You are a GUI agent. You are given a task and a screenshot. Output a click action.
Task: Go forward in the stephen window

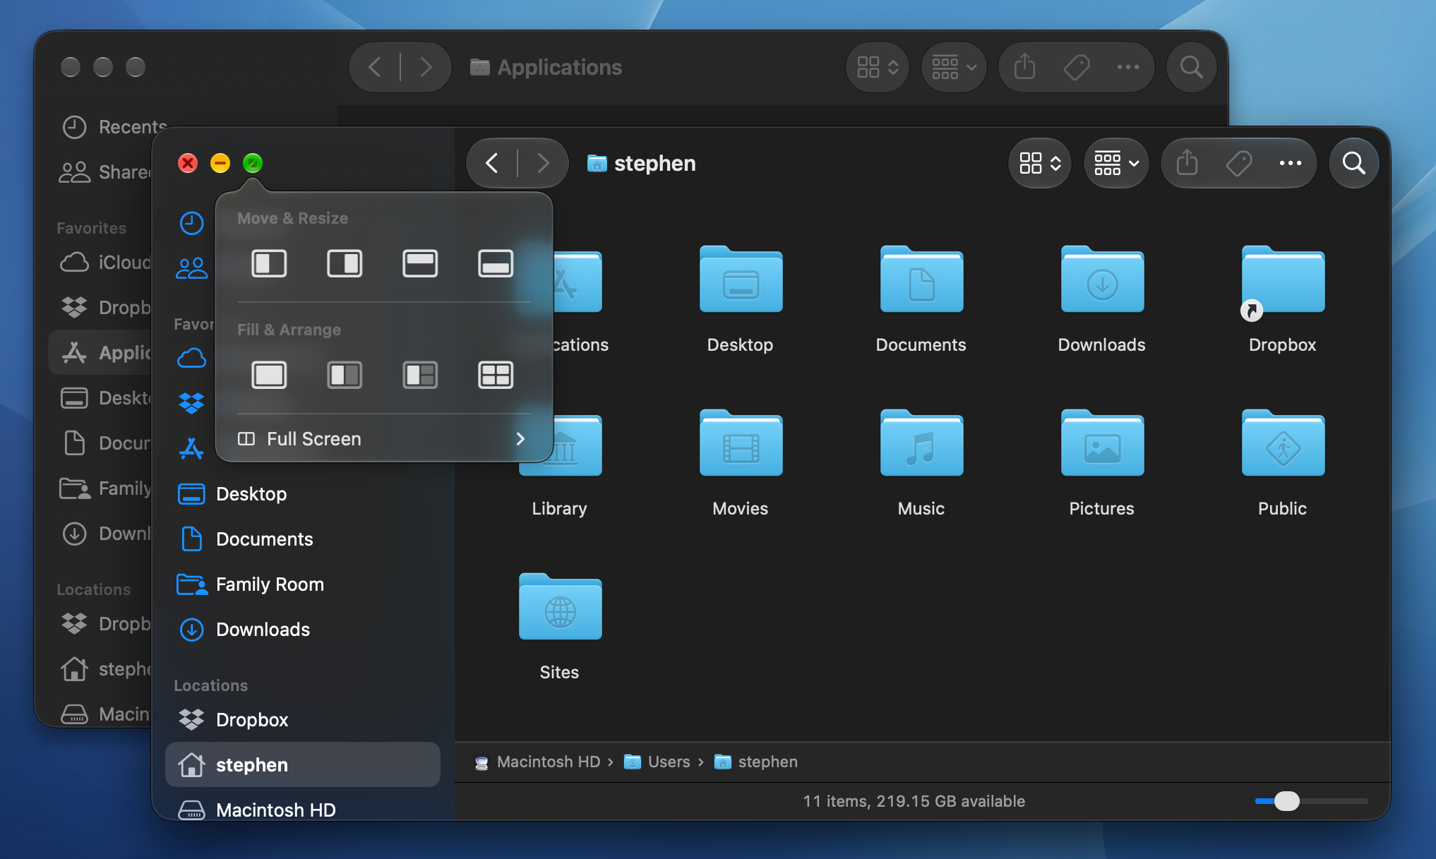[543, 163]
